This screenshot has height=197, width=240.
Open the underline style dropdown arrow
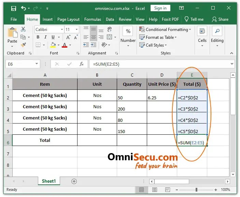coord(59,37)
